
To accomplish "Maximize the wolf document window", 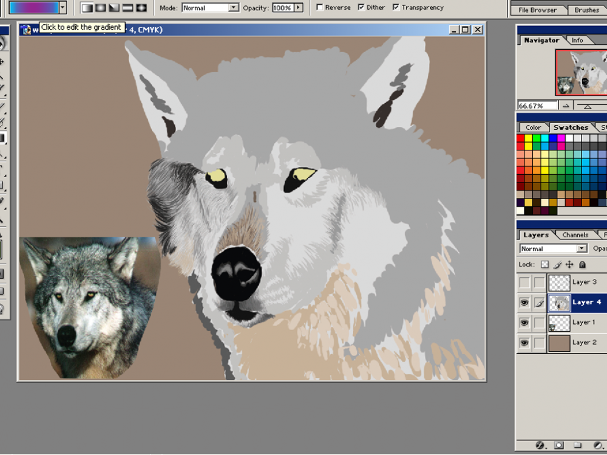I will coord(466,29).
